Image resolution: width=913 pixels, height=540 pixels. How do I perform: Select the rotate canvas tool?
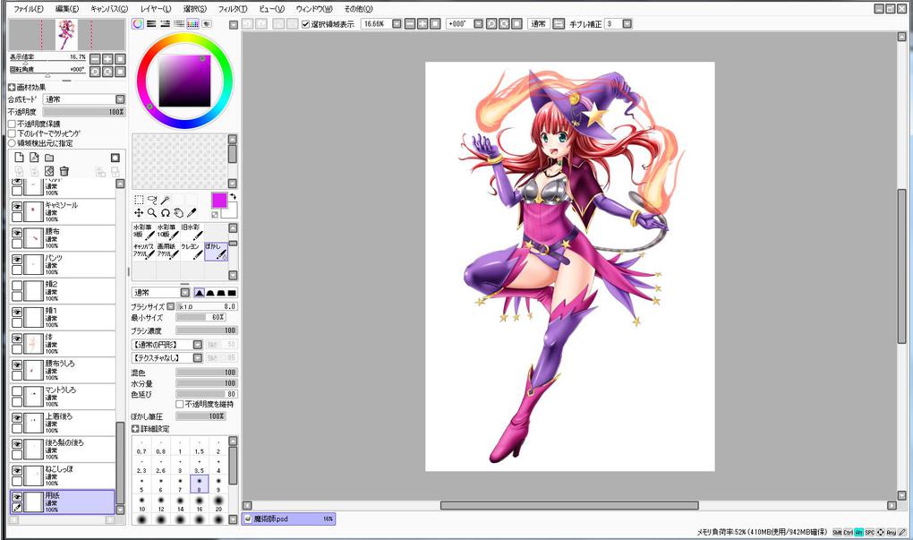pos(166,213)
